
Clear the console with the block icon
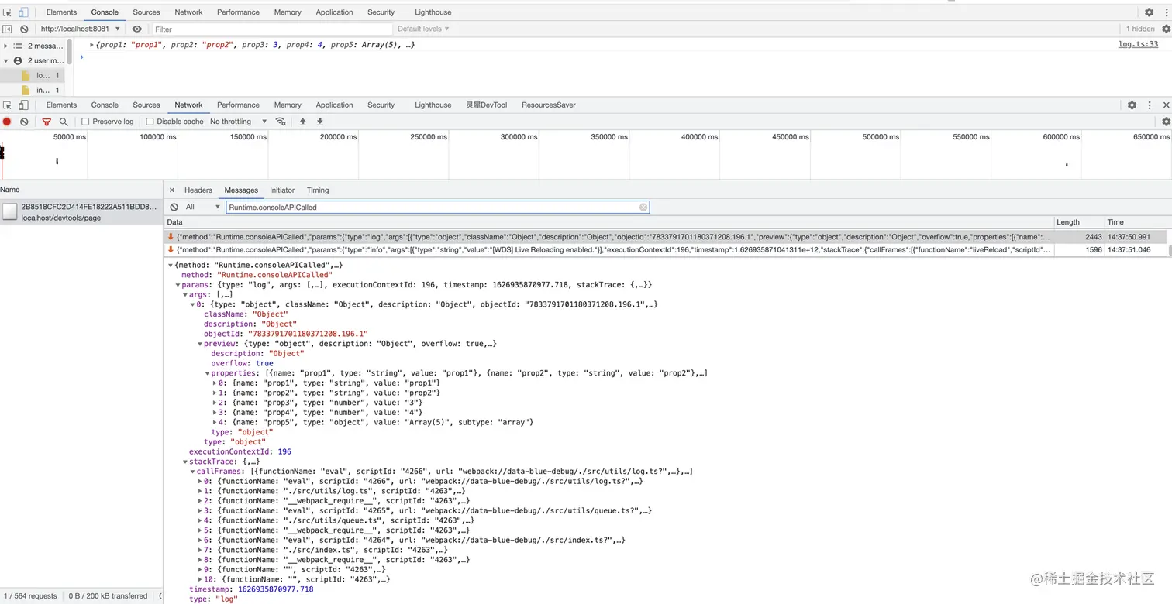24,29
